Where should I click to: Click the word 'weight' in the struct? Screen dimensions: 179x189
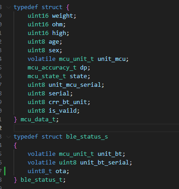63,16
